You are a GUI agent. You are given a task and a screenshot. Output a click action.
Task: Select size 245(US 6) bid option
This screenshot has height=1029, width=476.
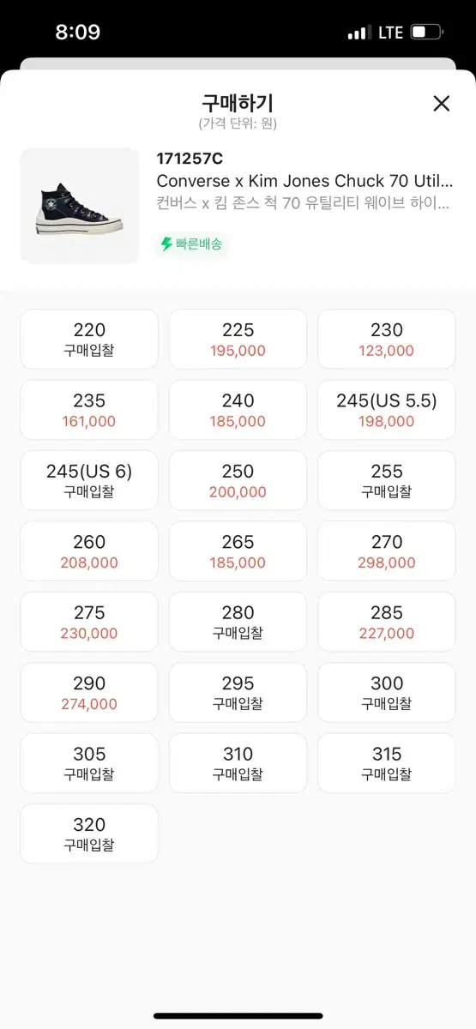[89, 481]
